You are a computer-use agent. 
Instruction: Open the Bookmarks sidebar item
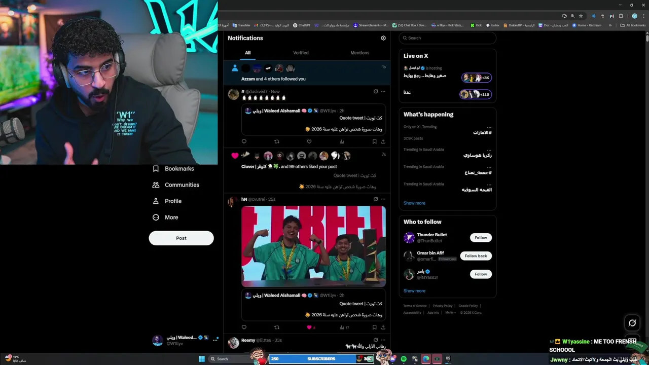173,169
